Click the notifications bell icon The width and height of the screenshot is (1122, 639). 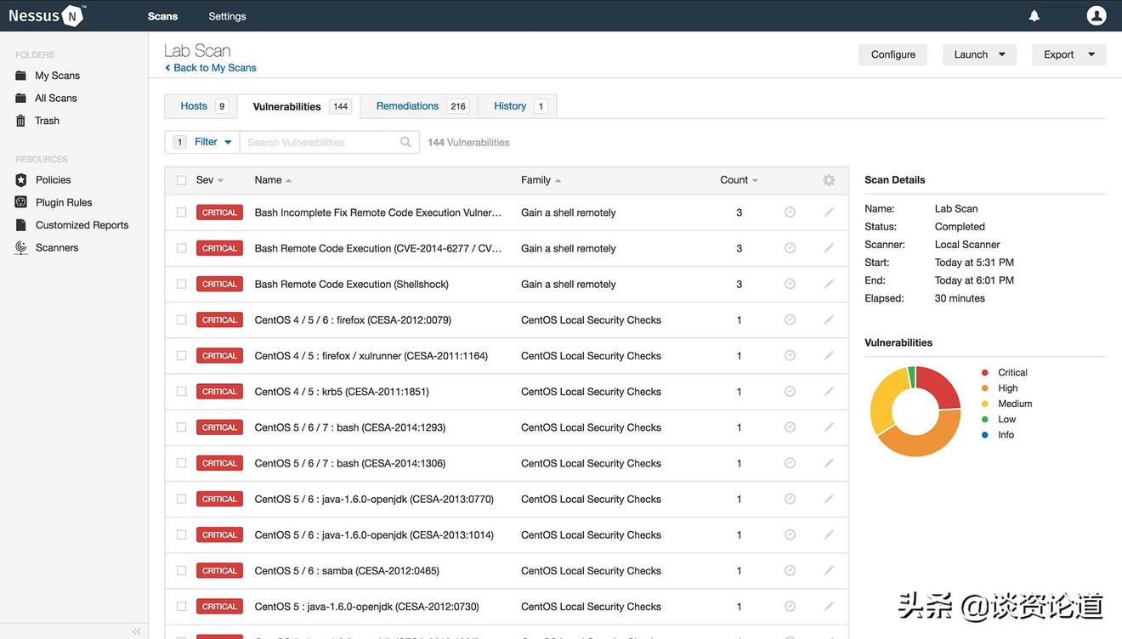point(1034,16)
